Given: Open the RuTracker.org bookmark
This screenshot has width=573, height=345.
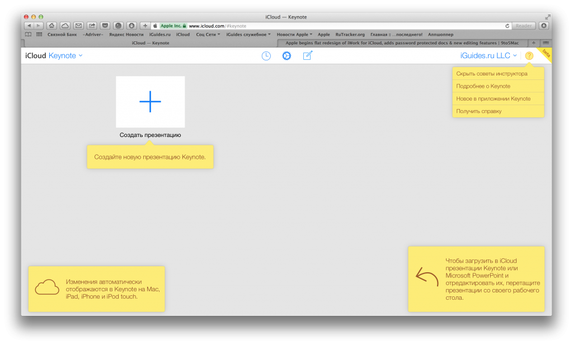Looking at the screenshot, I should (x=350, y=34).
